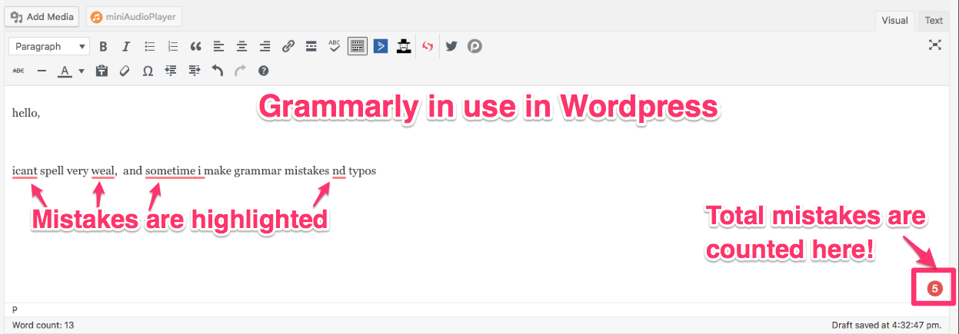Clear formatting with the eraser icon

(125, 71)
